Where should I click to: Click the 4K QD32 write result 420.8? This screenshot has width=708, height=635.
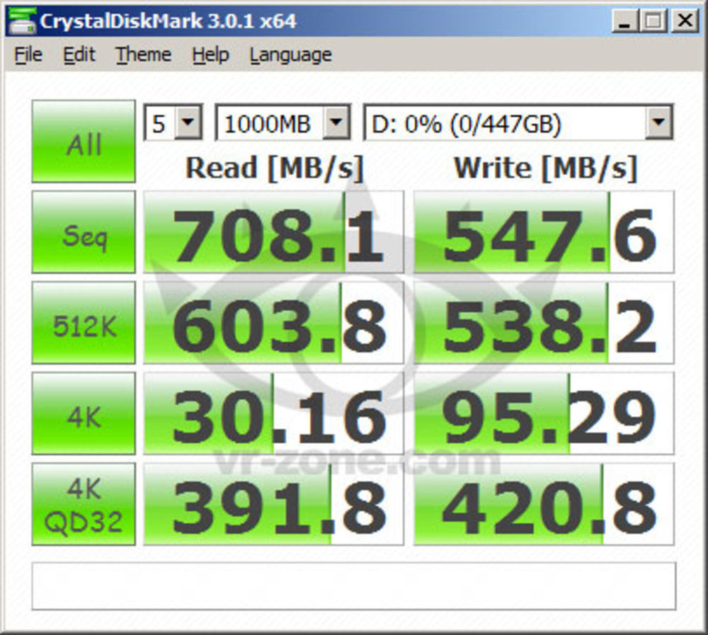click(x=544, y=504)
